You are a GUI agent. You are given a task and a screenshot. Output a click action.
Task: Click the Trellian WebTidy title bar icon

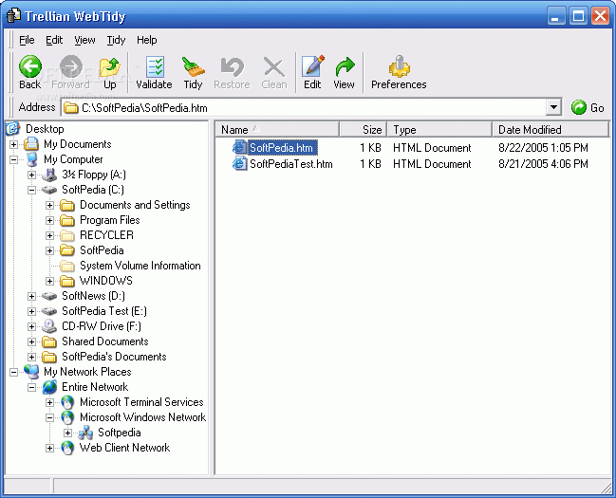[13, 16]
